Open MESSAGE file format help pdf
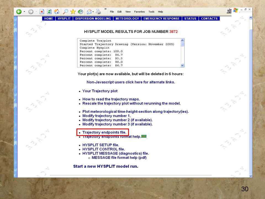 (119, 158)
